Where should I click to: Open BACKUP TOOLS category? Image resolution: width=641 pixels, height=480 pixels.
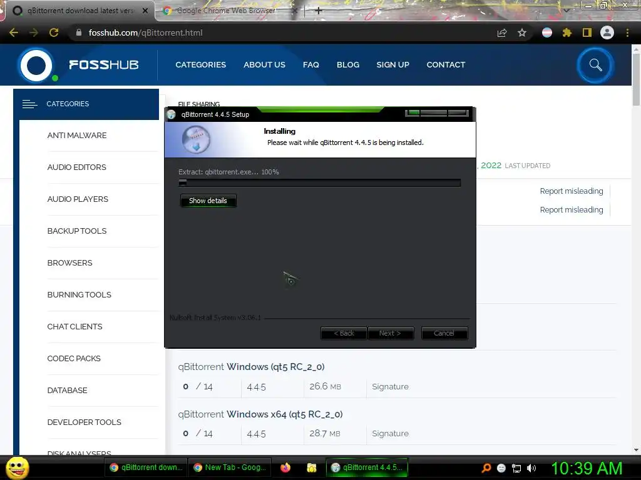click(x=77, y=231)
